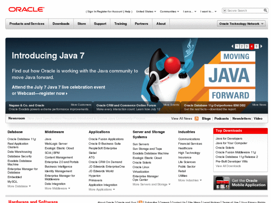Open More Events link
Screen dimensions: 271x203
click(x=171, y=105)
